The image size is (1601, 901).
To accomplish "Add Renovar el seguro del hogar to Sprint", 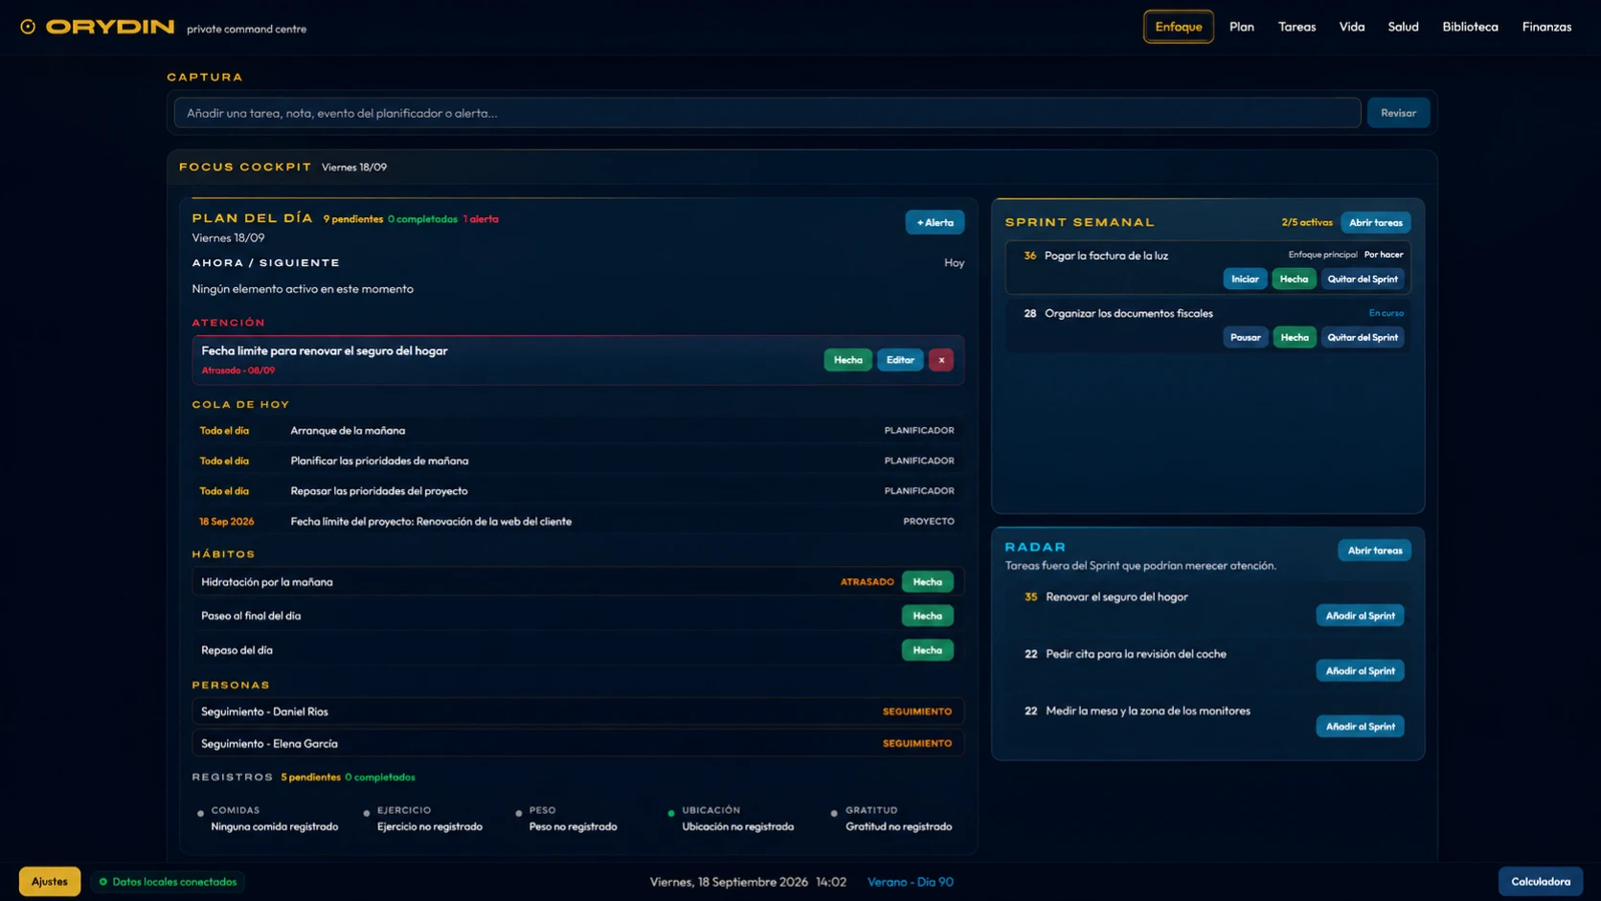I will click(x=1360, y=616).
